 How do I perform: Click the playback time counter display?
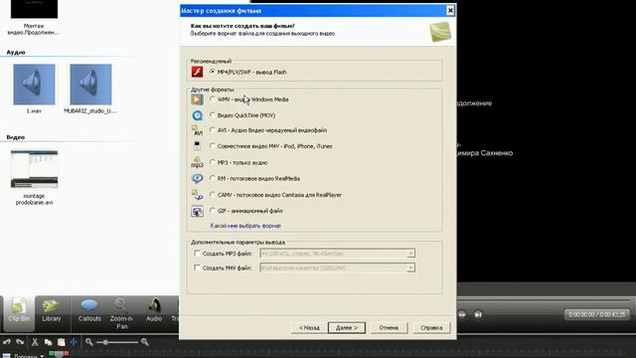tap(596, 314)
